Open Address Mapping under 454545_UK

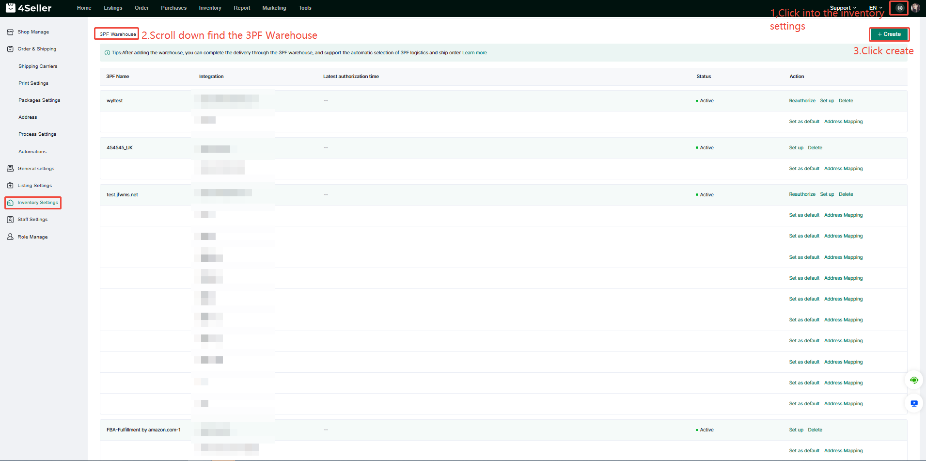[x=844, y=169]
